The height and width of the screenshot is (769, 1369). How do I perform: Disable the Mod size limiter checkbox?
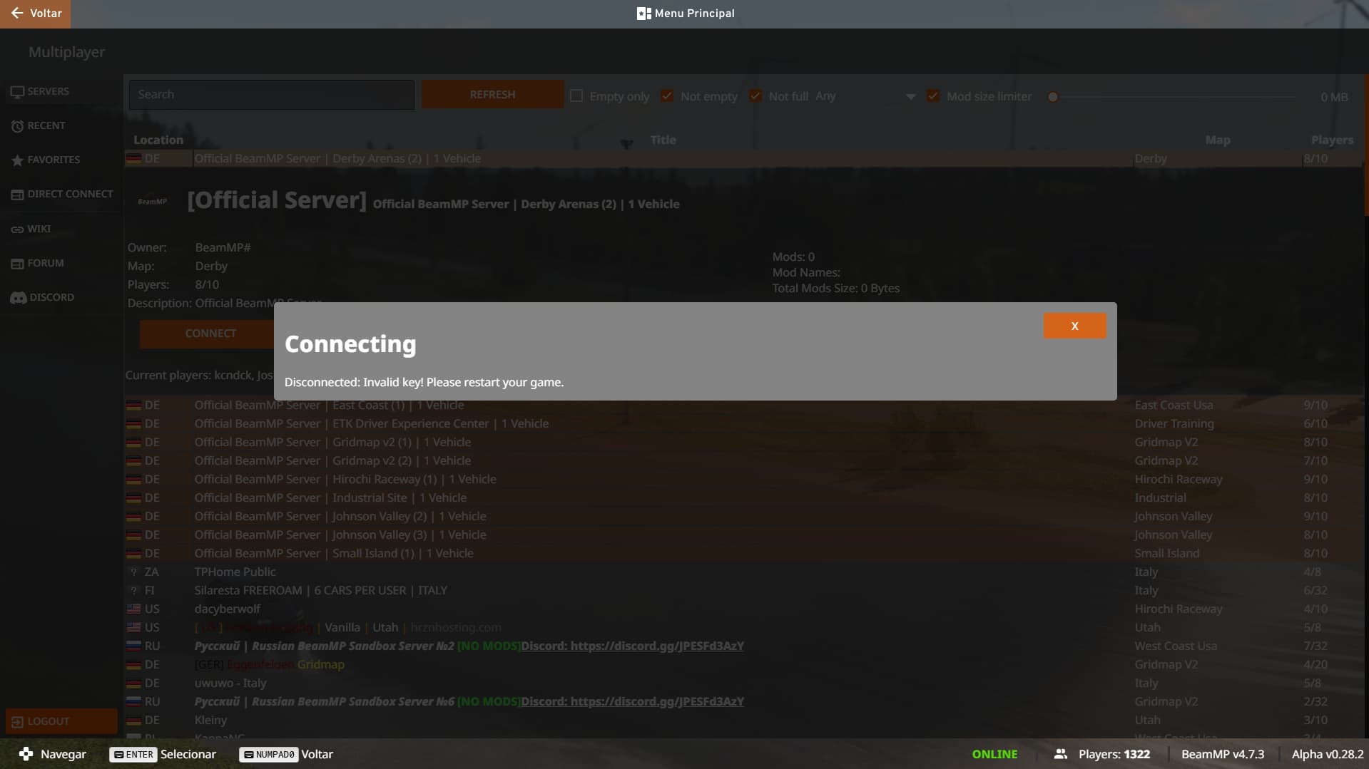[x=933, y=96]
